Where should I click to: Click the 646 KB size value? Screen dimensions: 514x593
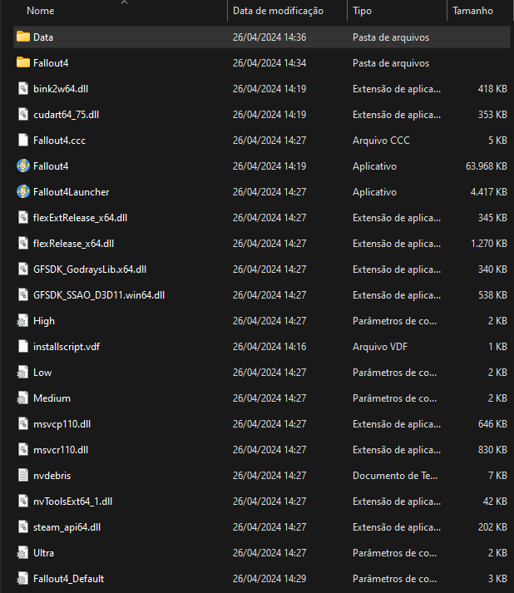click(x=492, y=424)
